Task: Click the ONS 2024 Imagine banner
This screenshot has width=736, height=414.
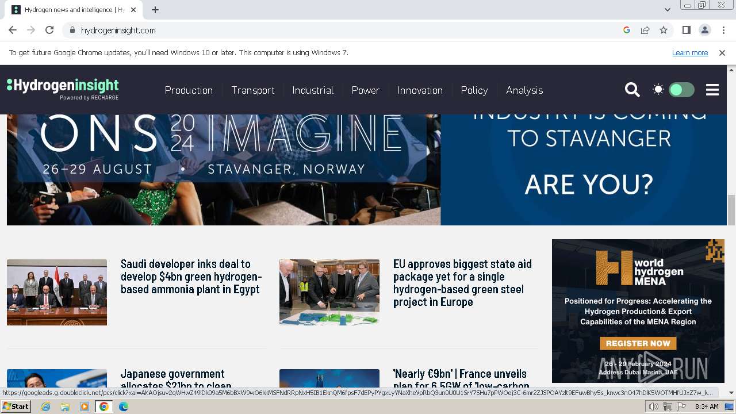Action: pos(367,170)
